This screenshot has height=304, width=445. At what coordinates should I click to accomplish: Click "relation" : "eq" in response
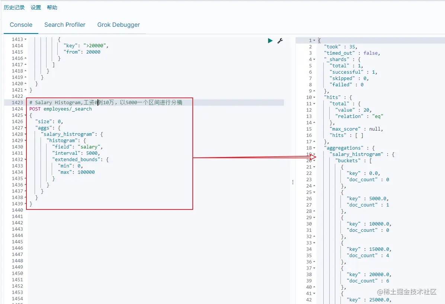[x=359, y=116]
